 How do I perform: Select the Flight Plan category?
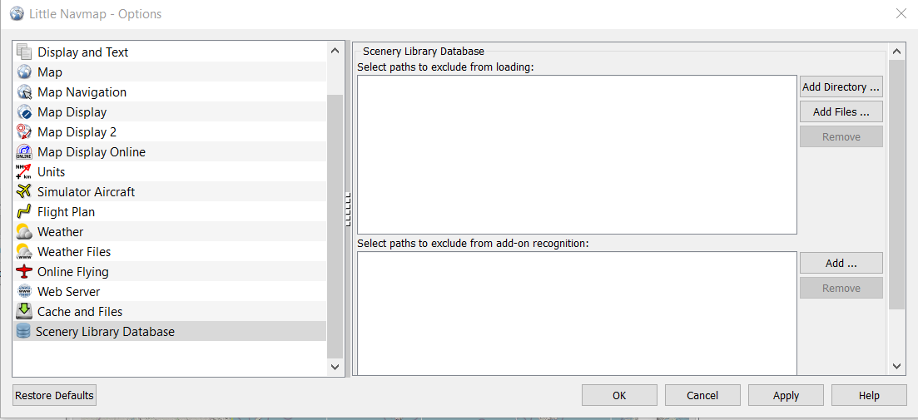[x=169, y=212]
